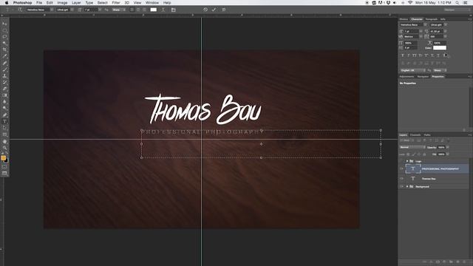Switch to the Paths tab
Viewport: 473px width, 266px height.
[427, 134]
